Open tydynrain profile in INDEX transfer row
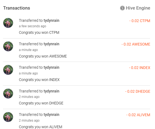Screen dimensions: 155x129 coord(51,67)
